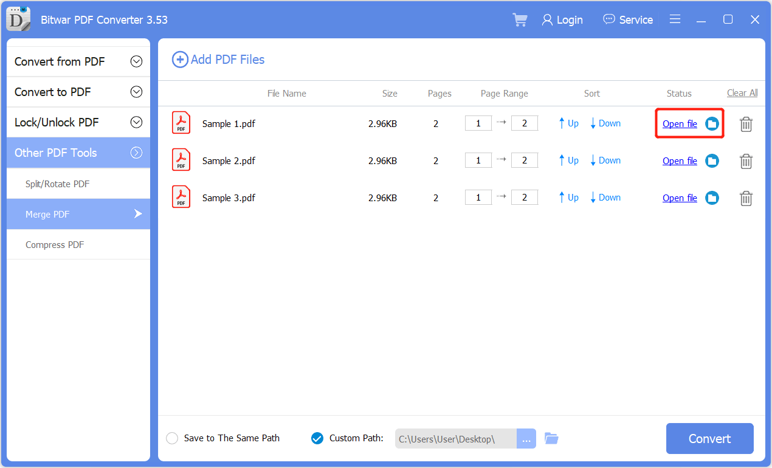The height and width of the screenshot is (468, 772).
Task: Click the hamburger menu icon in title bar
Action: point(675,19)
